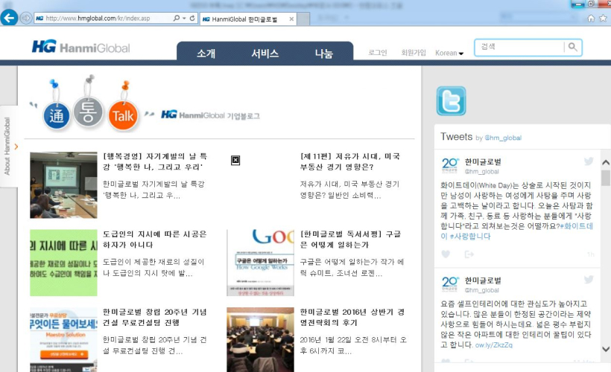Open the 경영전략회의 conference hall thumbnail
This screenshot has width=611, height=372.
pyautogui.click(x=260, y=340)
